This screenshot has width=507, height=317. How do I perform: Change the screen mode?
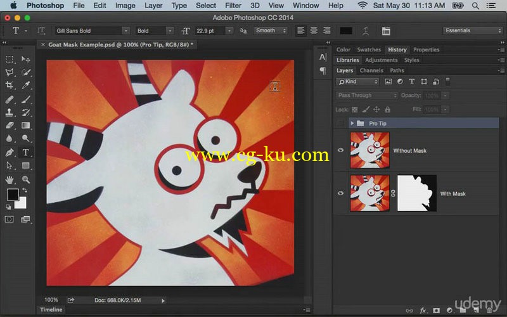pos(25,219)
